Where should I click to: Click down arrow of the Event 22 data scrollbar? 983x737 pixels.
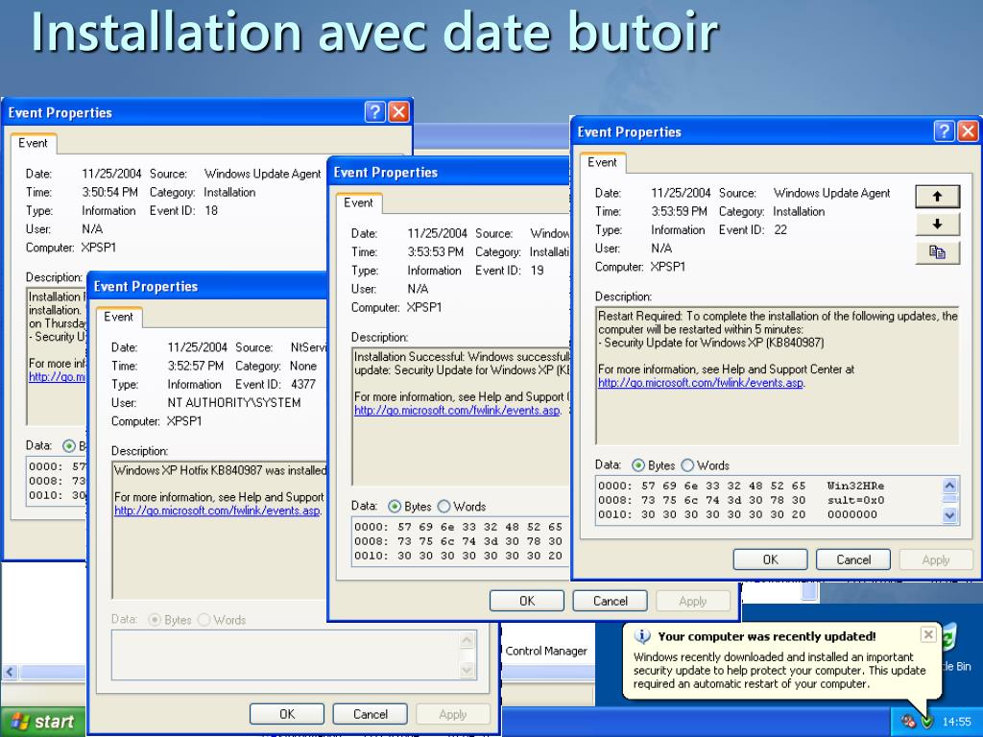pos(949,515)
